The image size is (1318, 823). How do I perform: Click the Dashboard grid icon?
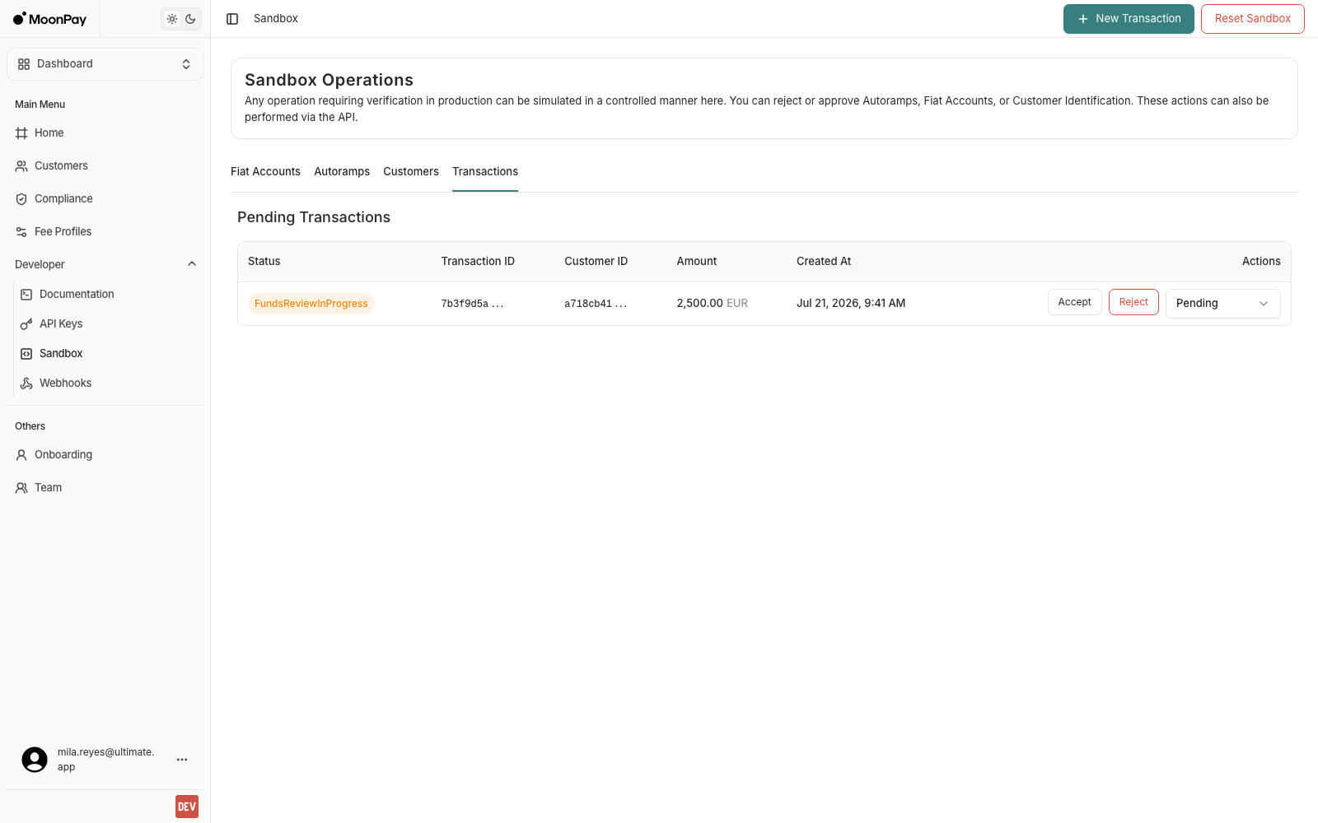pos(24,64)
